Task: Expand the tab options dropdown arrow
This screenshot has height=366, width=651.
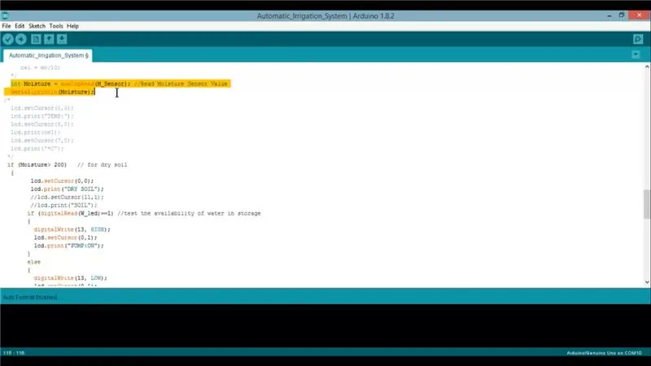Action: click(x=636, y=54)
